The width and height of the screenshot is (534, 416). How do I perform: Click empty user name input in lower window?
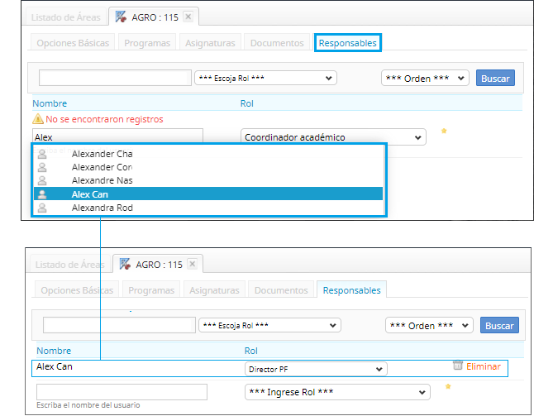click(122, 392)
